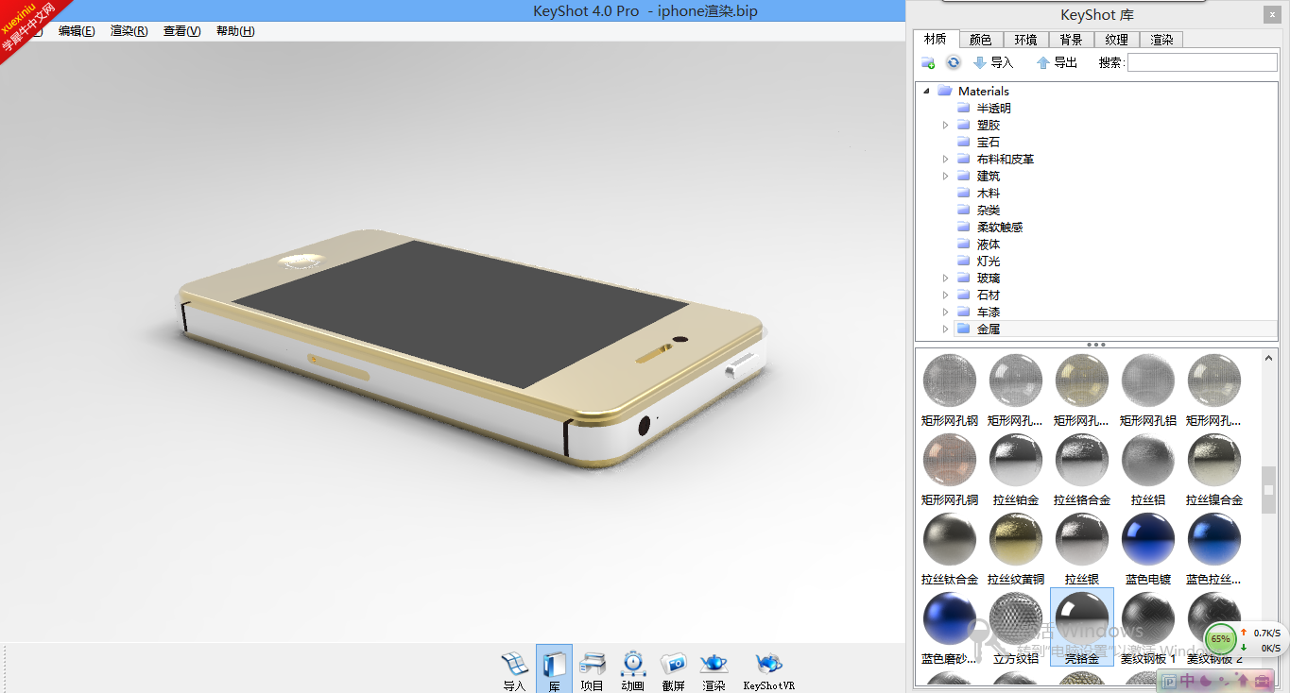Switch to the 背景 backplates tab
The image size is (1290, 693).
pyautogui.click(x=1072, y=40)
